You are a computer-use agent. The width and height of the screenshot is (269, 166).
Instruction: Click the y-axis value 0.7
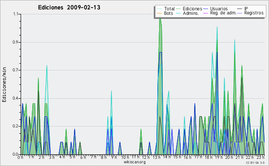click(15, 70)
